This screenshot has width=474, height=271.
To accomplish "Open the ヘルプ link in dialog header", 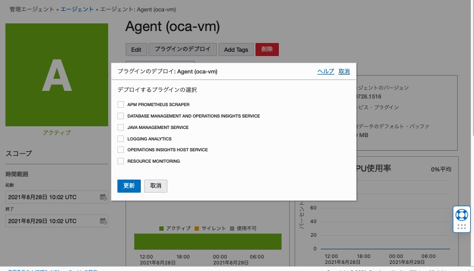I will click(326, 71).
